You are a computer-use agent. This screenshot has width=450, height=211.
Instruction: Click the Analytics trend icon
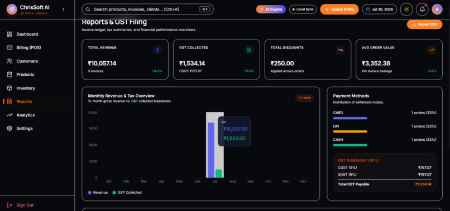pyautogui.click(x=9, y=115)
